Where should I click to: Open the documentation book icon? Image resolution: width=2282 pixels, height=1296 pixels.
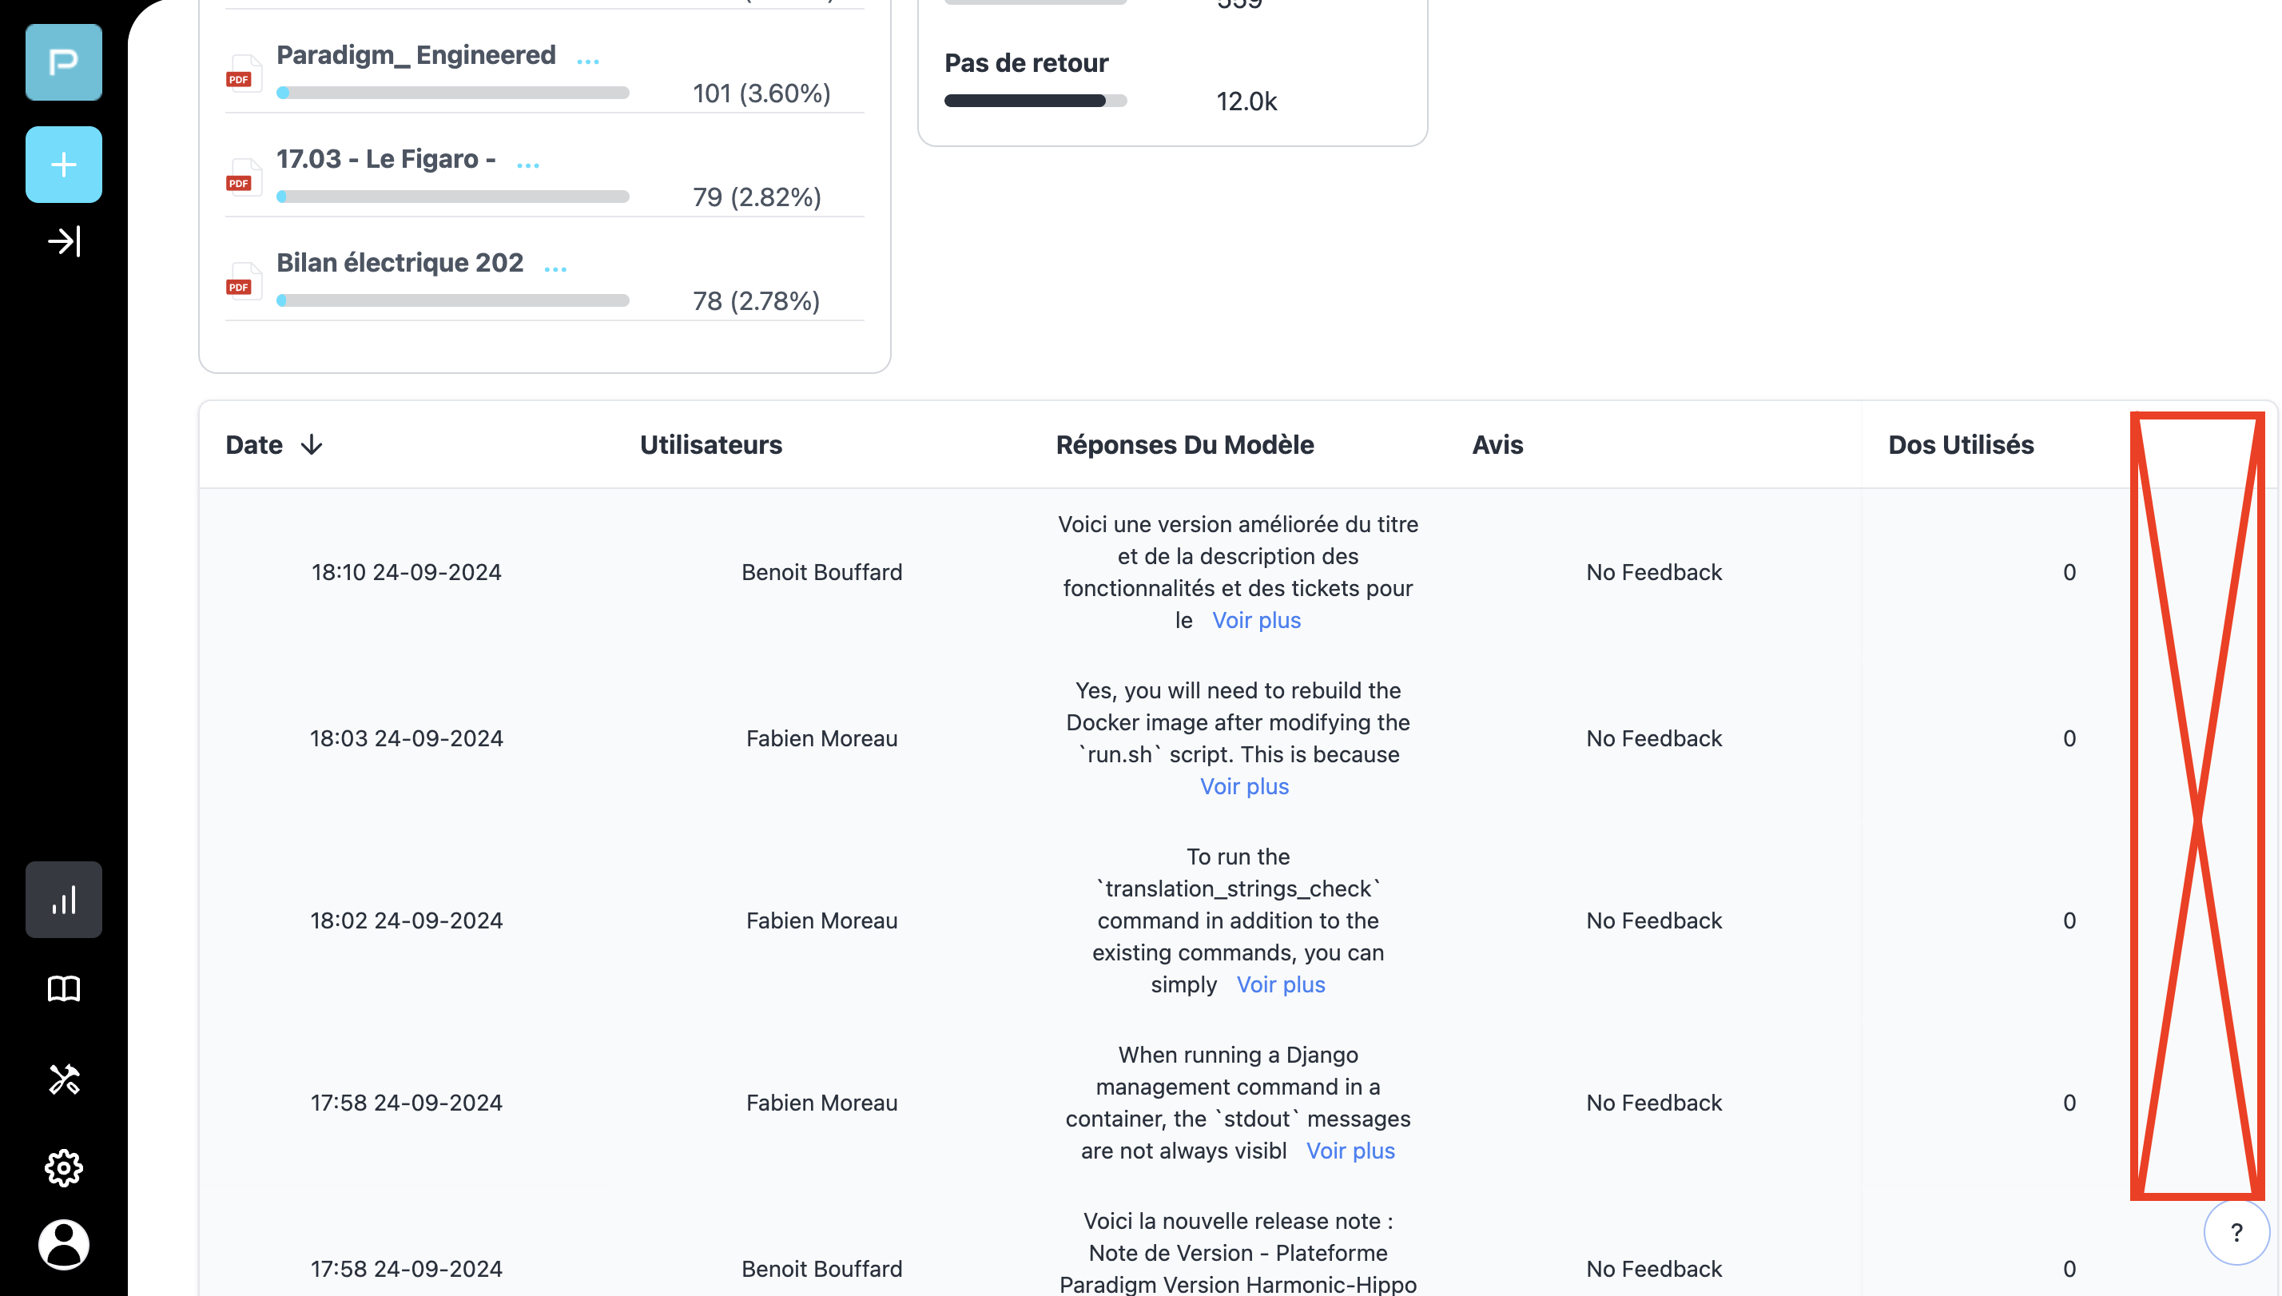tap(63, 989)
